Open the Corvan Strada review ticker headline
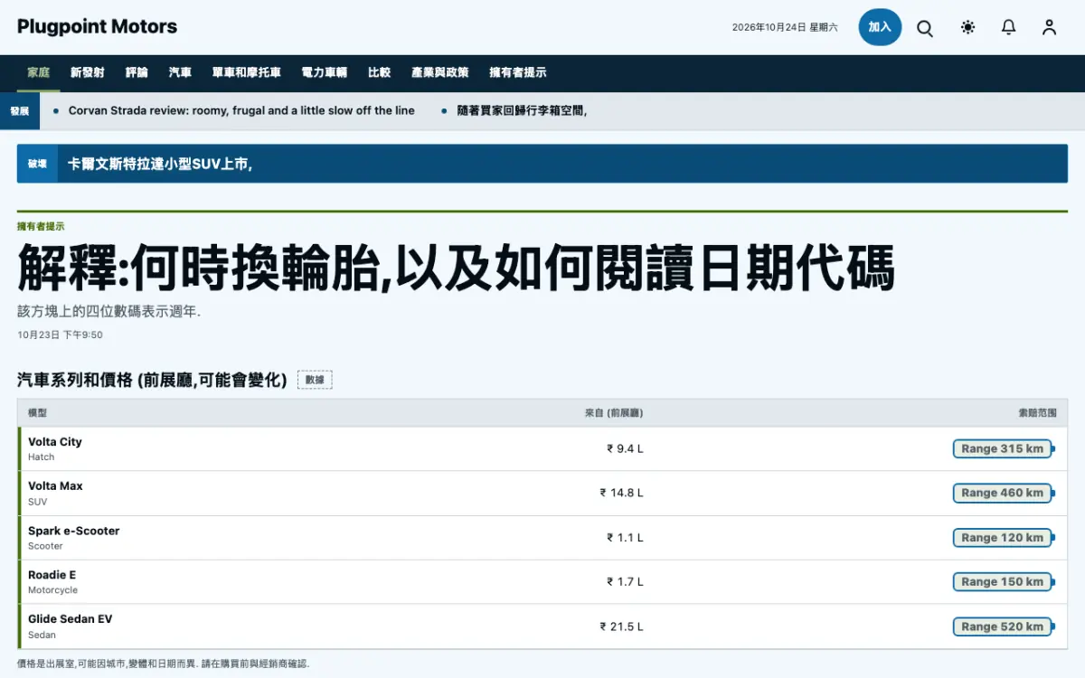Image resolution: width=1085 pixels, height=678 pixels. [x=241, y=111]
